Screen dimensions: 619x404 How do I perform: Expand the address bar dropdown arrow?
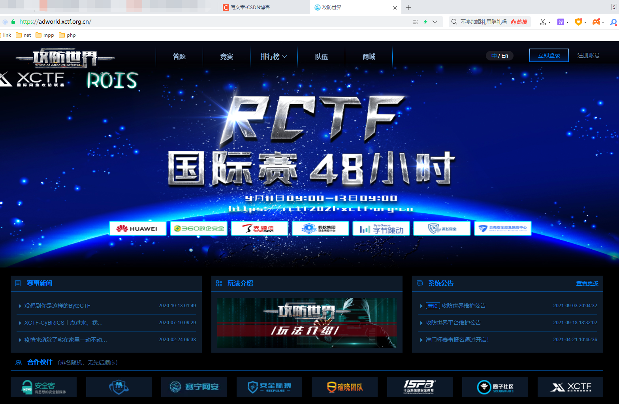(x=435, y=22)
